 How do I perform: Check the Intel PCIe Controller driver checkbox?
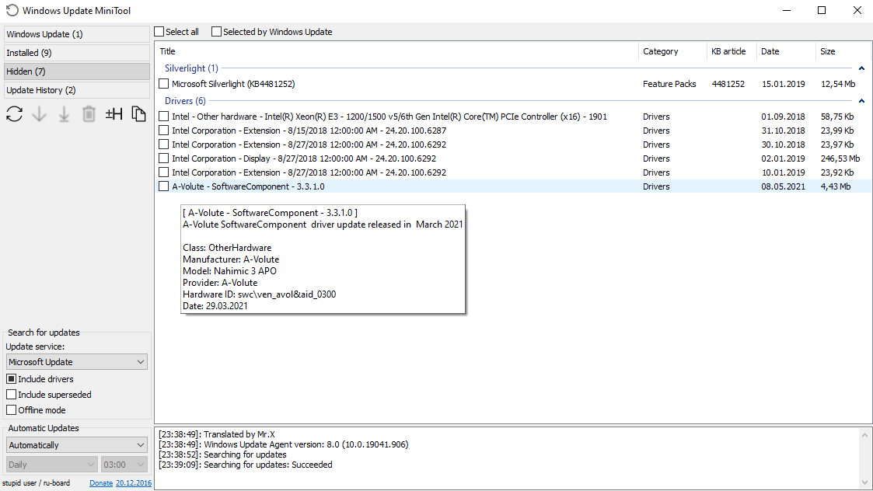point(164,117)
